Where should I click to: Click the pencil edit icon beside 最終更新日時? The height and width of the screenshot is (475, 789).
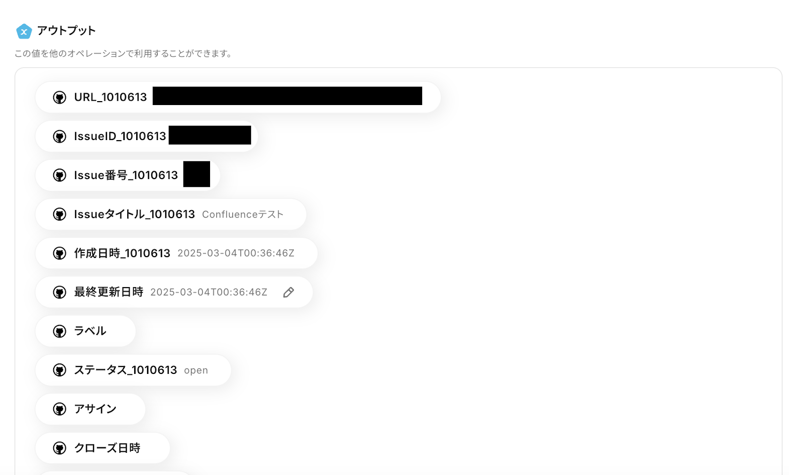pyautogui.click(x=288, y=292)
